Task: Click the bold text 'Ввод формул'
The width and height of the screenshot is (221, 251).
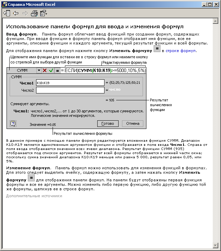Action: [21, 34]
